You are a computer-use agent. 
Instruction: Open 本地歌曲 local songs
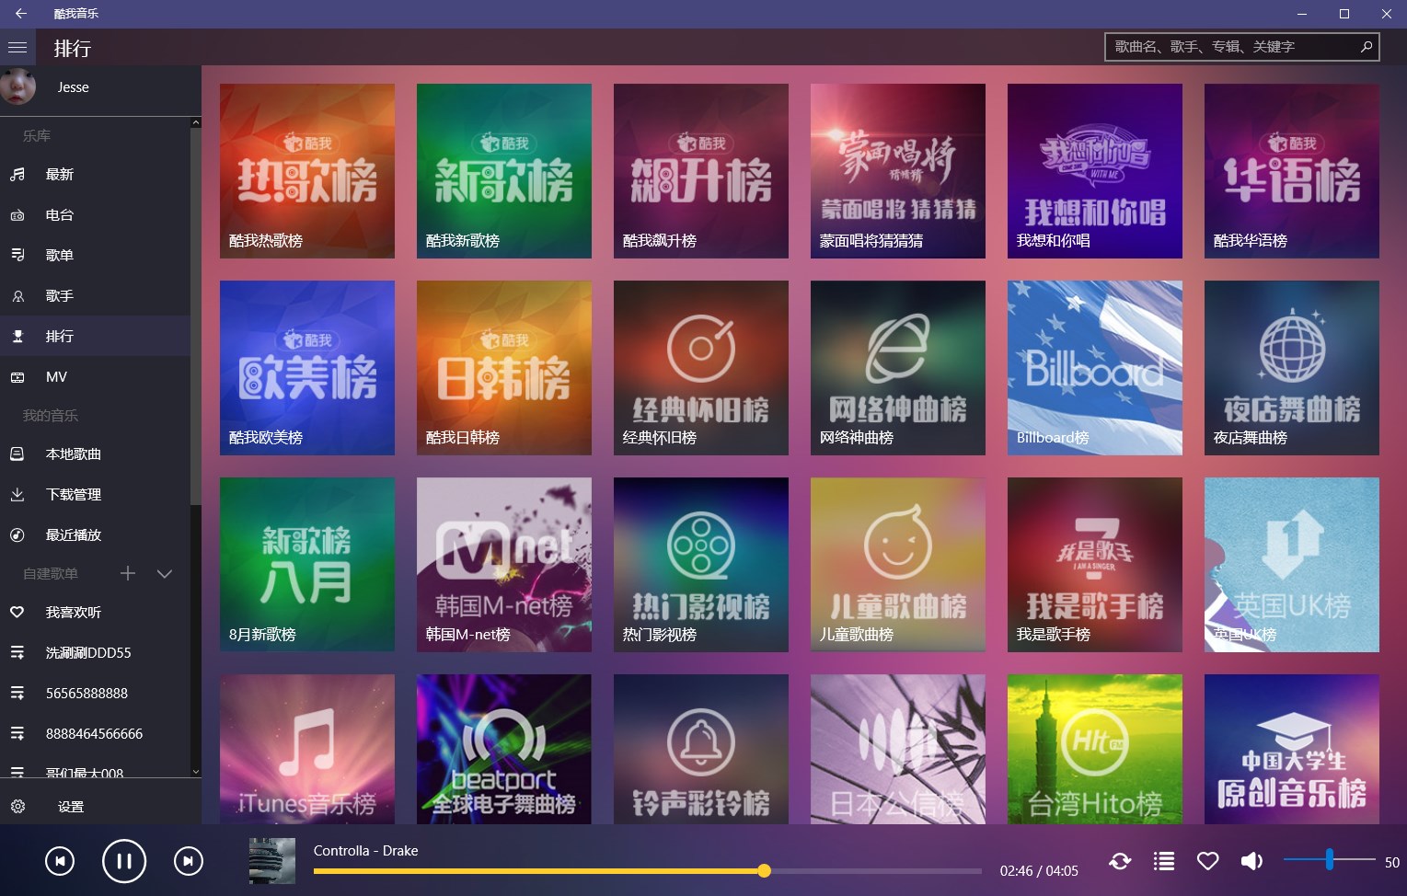pyautogui.click(x=95, y=454)
